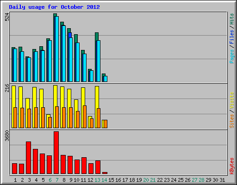
Task: Click the orange sites bar for day 11
Action: pos(85,117)
